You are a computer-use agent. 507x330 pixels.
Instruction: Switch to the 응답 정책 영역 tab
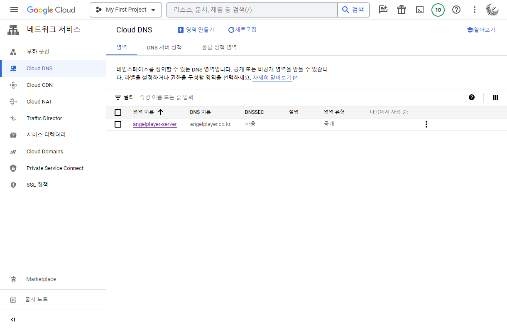219,47
